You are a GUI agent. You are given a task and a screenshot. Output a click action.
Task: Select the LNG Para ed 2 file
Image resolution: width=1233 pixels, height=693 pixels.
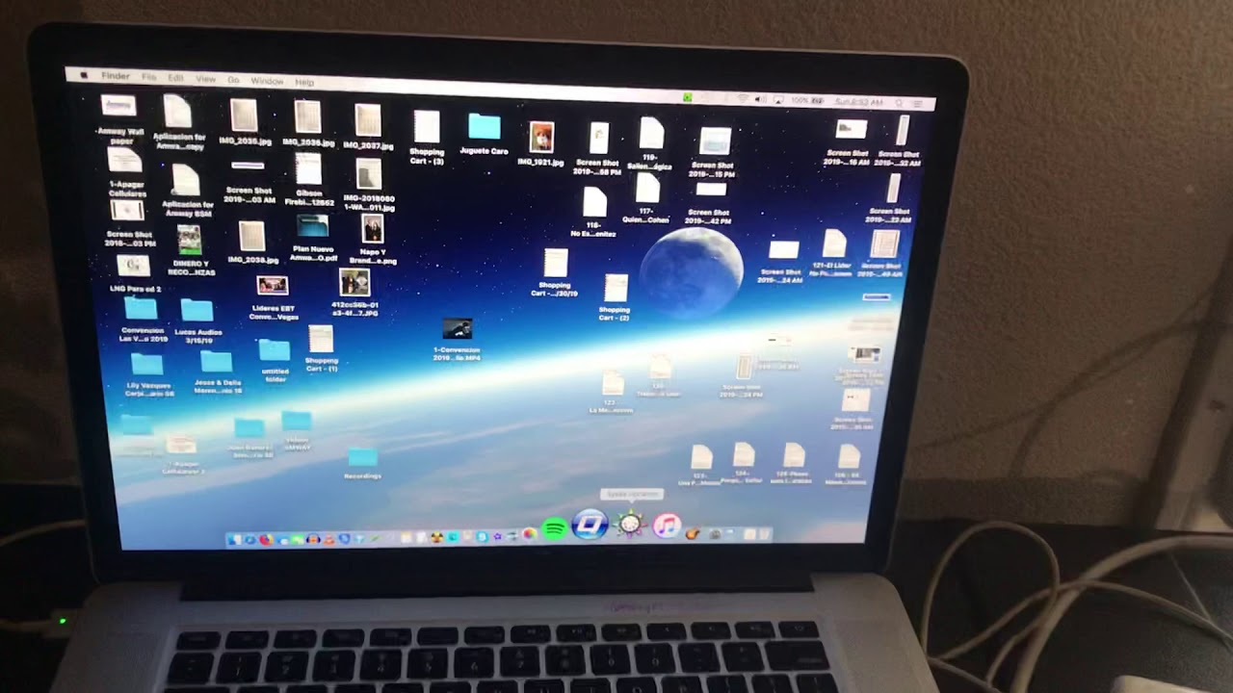click(134, 272)
